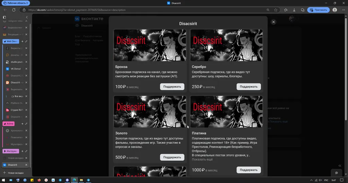The image size is (348, 183).
Task: Switch to the Входящие mail tab
Action: coord(15,35)
